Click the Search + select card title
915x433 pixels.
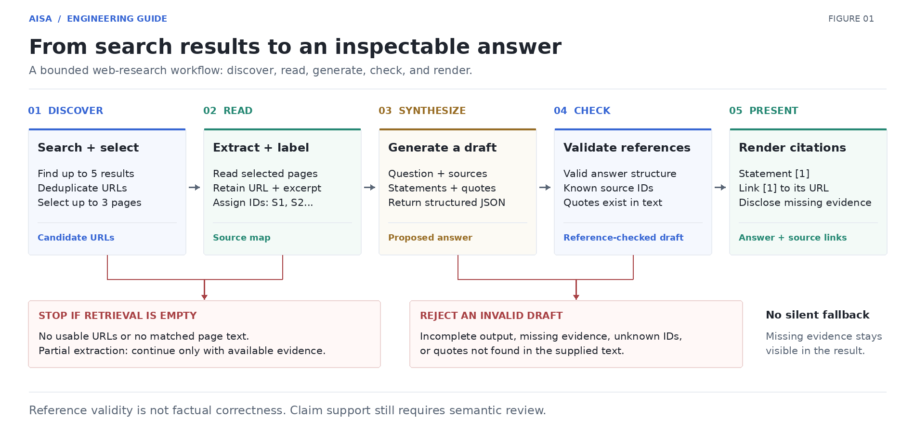coord(88,148)
